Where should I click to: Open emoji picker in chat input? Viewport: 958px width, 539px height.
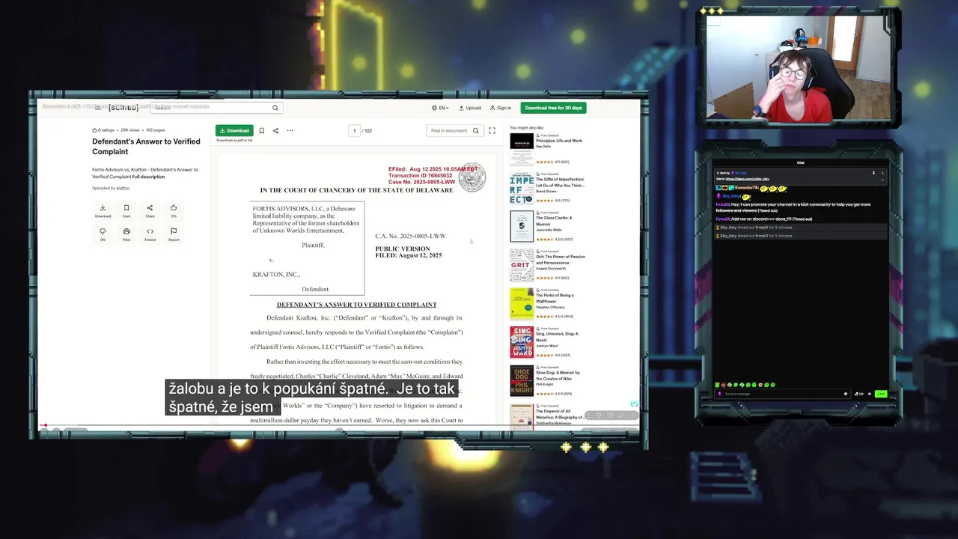pos(846,394)
